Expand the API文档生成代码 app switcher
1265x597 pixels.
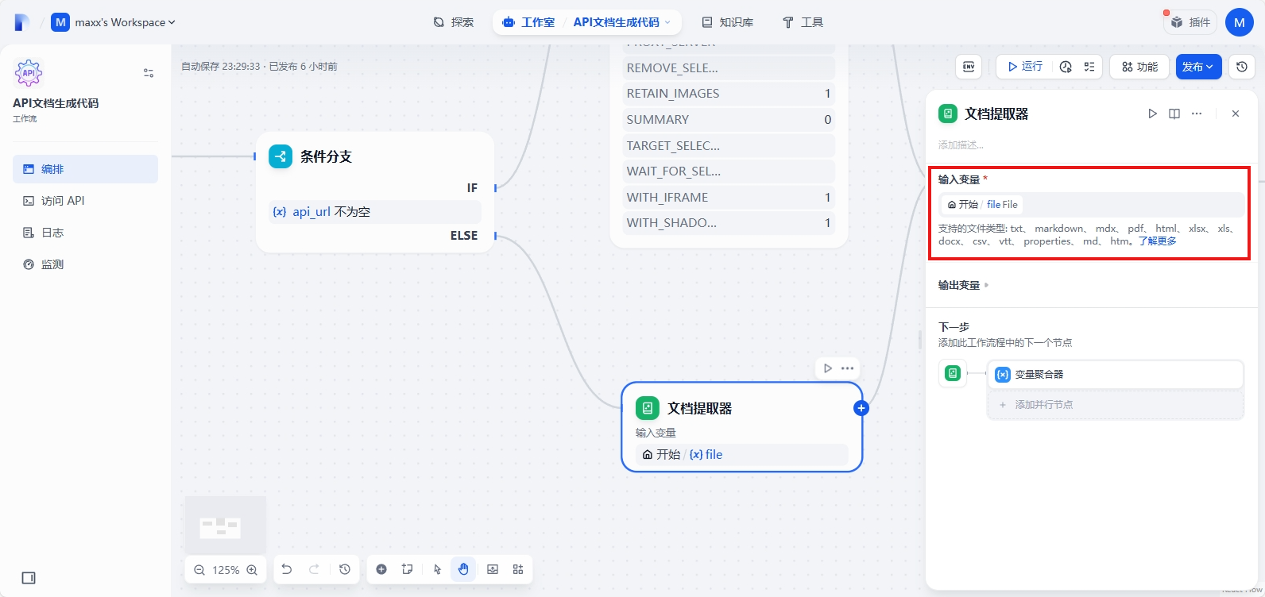(x=621, y=22)
